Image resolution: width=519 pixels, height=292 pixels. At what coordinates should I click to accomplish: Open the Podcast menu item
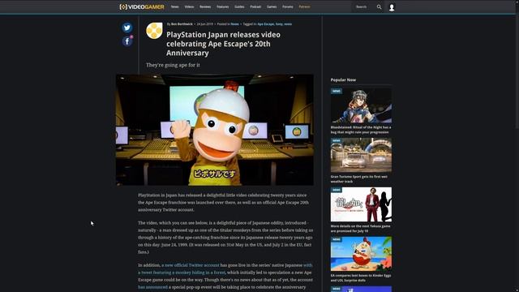[255, 6]
